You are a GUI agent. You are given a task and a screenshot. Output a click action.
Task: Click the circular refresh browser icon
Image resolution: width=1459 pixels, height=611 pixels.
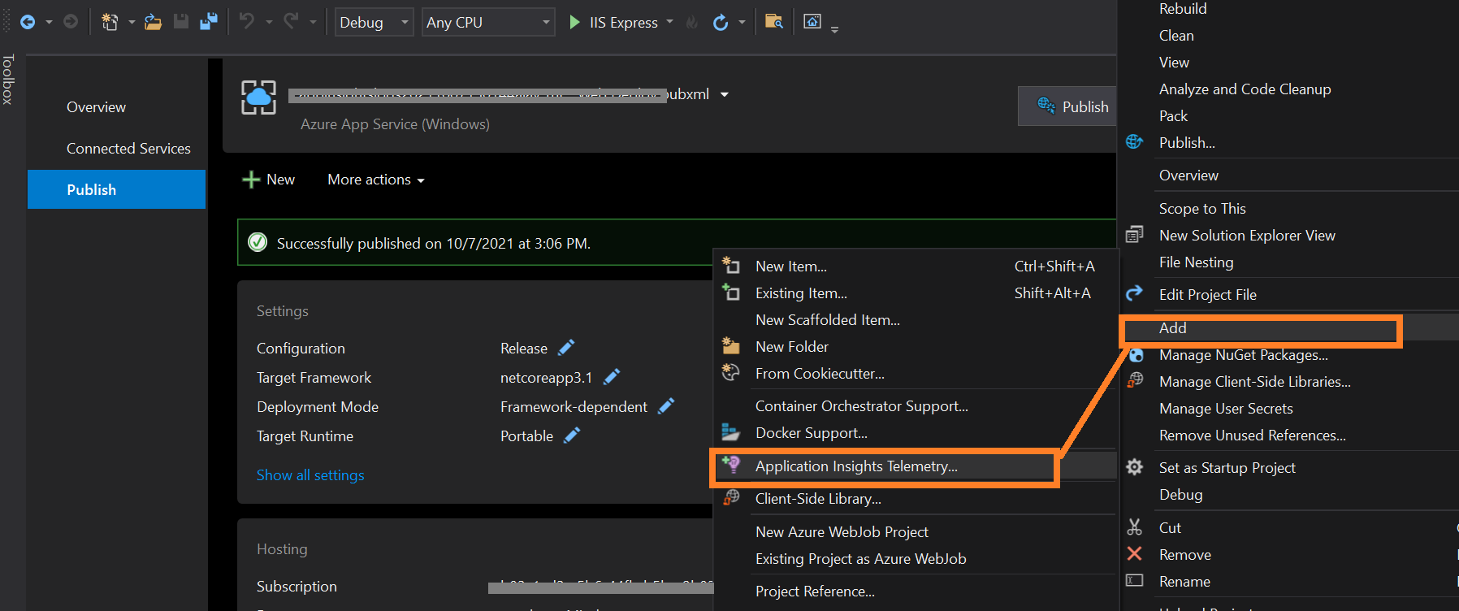[721, 22]
